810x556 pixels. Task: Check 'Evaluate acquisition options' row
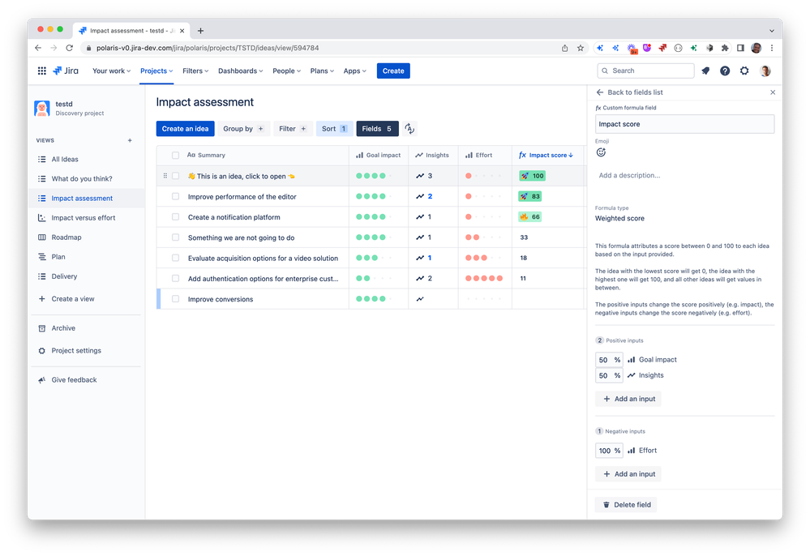176,258
